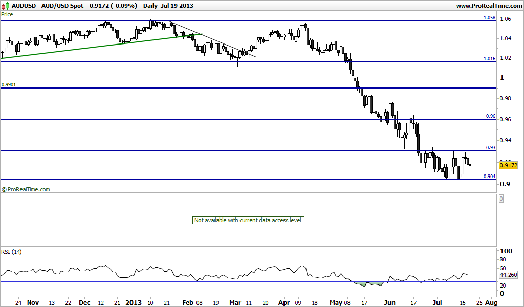Select the 0.9901 level label
The width and height of the screenshot is (524, 307).
click(x=9, y=85)
